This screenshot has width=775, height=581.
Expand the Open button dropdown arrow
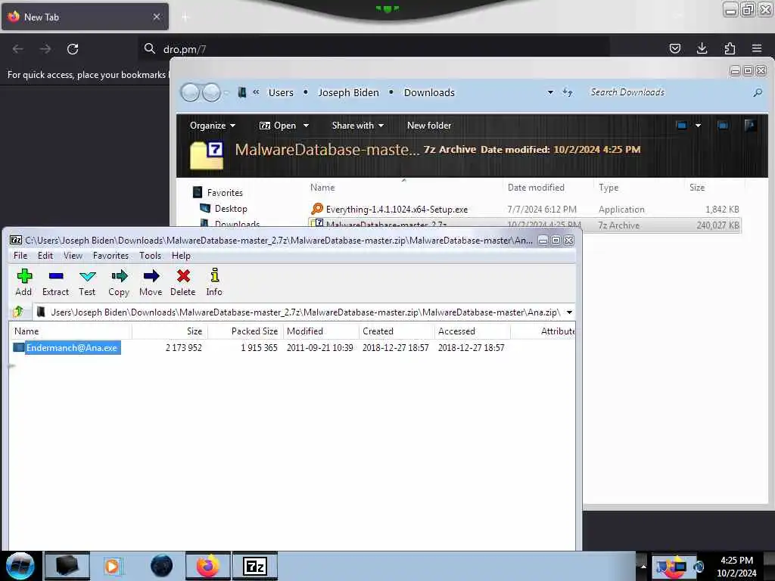(x=306, y=126)
